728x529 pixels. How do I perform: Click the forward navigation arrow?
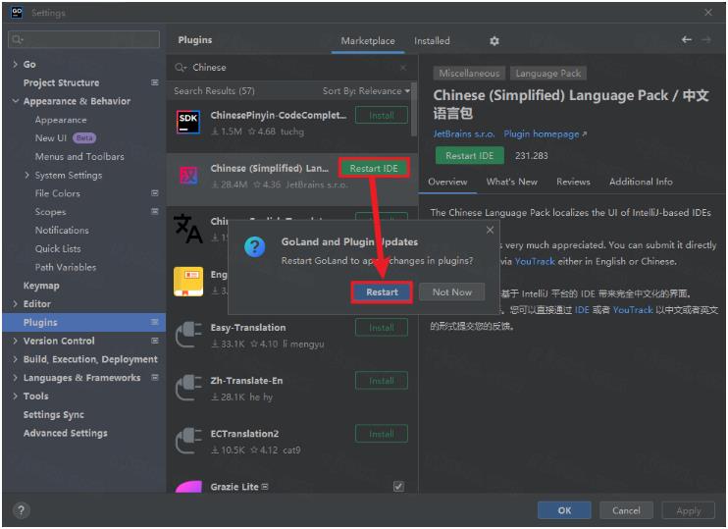tap(706, 40)
